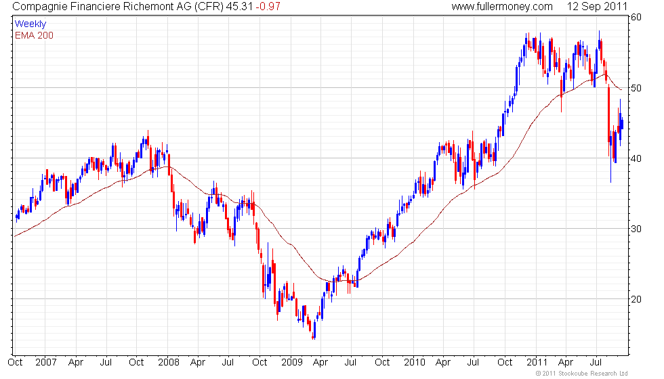The image size is (664, 379).
Task: Click the x-axis label 2010
Action: pyautogui.click(x=415, y=363)
